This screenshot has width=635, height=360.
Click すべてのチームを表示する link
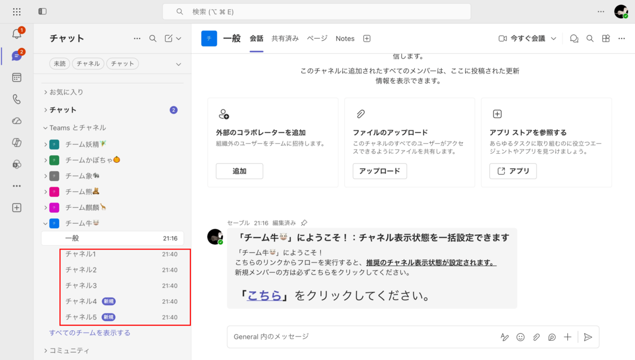(90, 333)
